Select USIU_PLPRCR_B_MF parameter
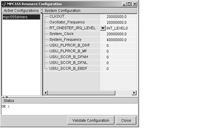This screenshot has height=130, width=224. (68, 51)
